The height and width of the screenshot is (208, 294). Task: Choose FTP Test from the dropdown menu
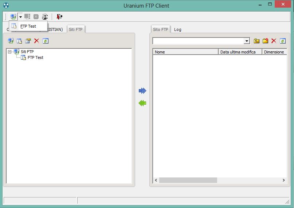tap(28, 26)
